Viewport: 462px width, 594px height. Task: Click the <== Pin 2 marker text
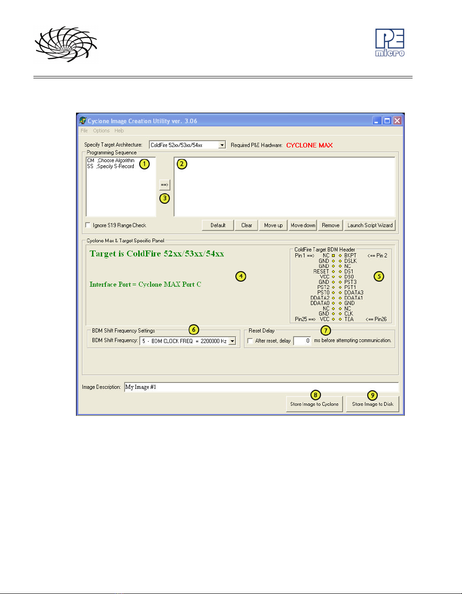pos(377,256)
